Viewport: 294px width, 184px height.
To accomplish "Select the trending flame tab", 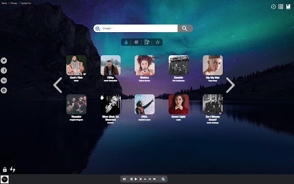I will pyautogui.click(x=126, y=42).
